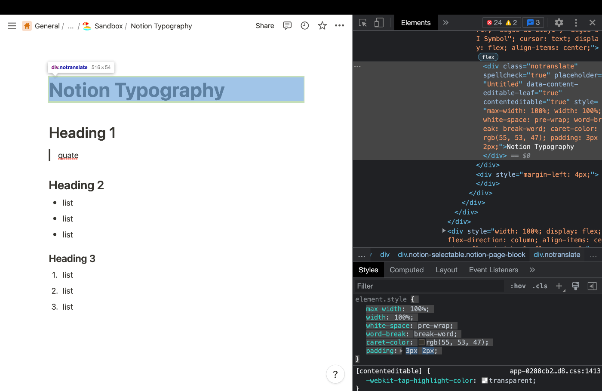Open DevTools customize kebab menu
Viewport: 602px width, 391px height.
click(x=576, y=23)
